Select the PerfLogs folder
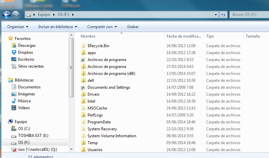The width and height of the screenshot is (269, 158). [x=95, y=115]
